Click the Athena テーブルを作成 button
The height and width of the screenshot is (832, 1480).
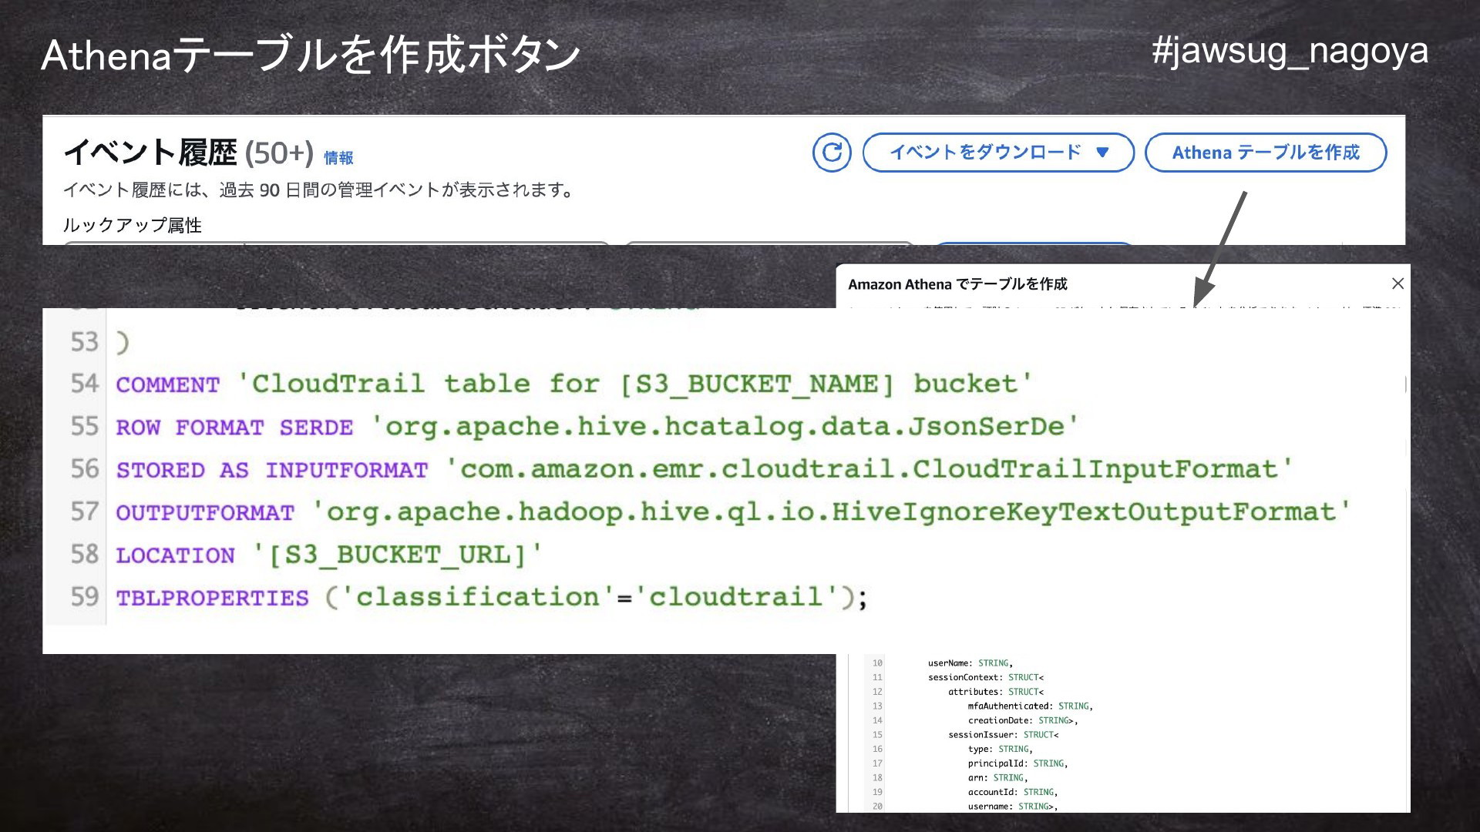click(x=1266, y=153)
